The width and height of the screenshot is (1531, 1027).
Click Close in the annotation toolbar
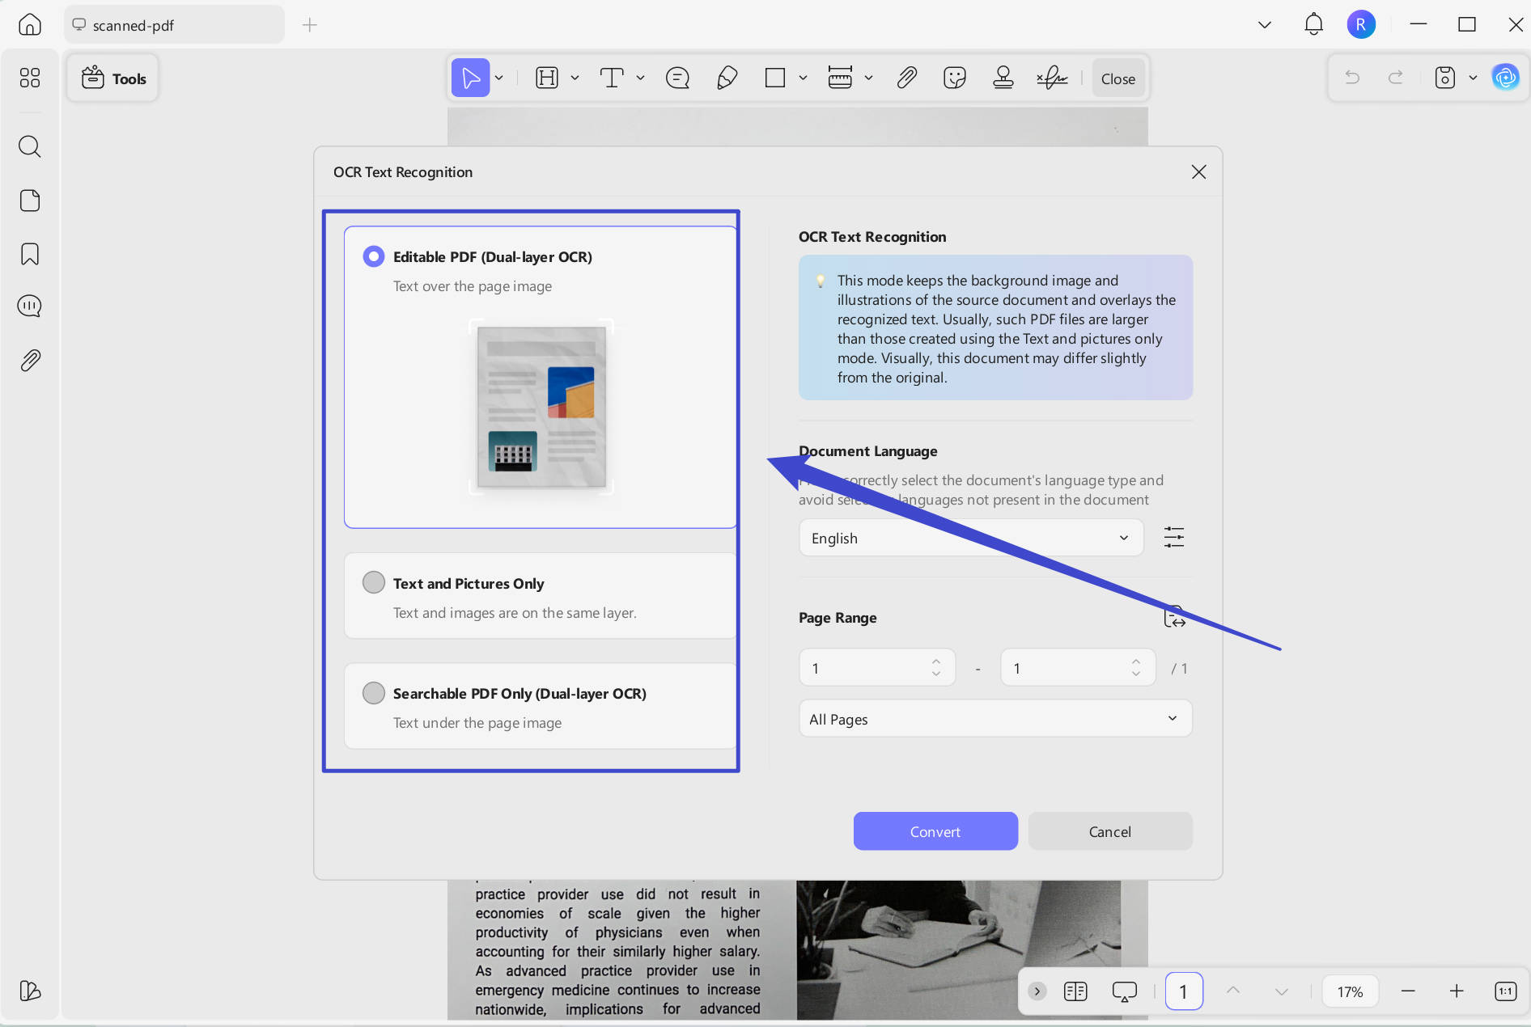pos(1118,78)
